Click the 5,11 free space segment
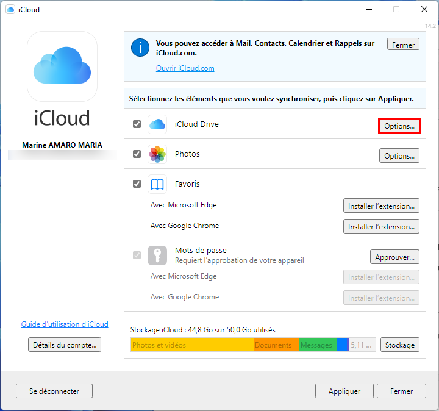This screenshot has width=439, height=411. (363, 345)
